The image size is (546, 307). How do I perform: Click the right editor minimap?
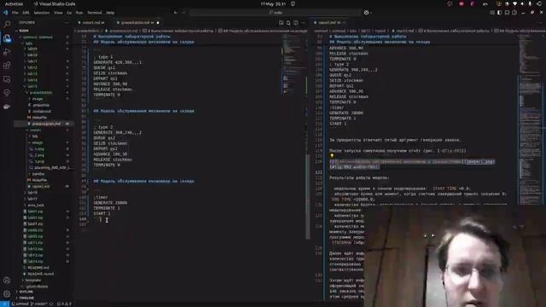click(x=530, y=119)
